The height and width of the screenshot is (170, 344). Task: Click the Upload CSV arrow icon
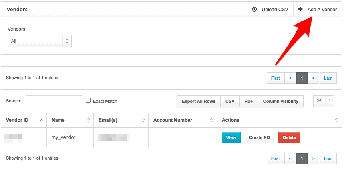(254, 10)
